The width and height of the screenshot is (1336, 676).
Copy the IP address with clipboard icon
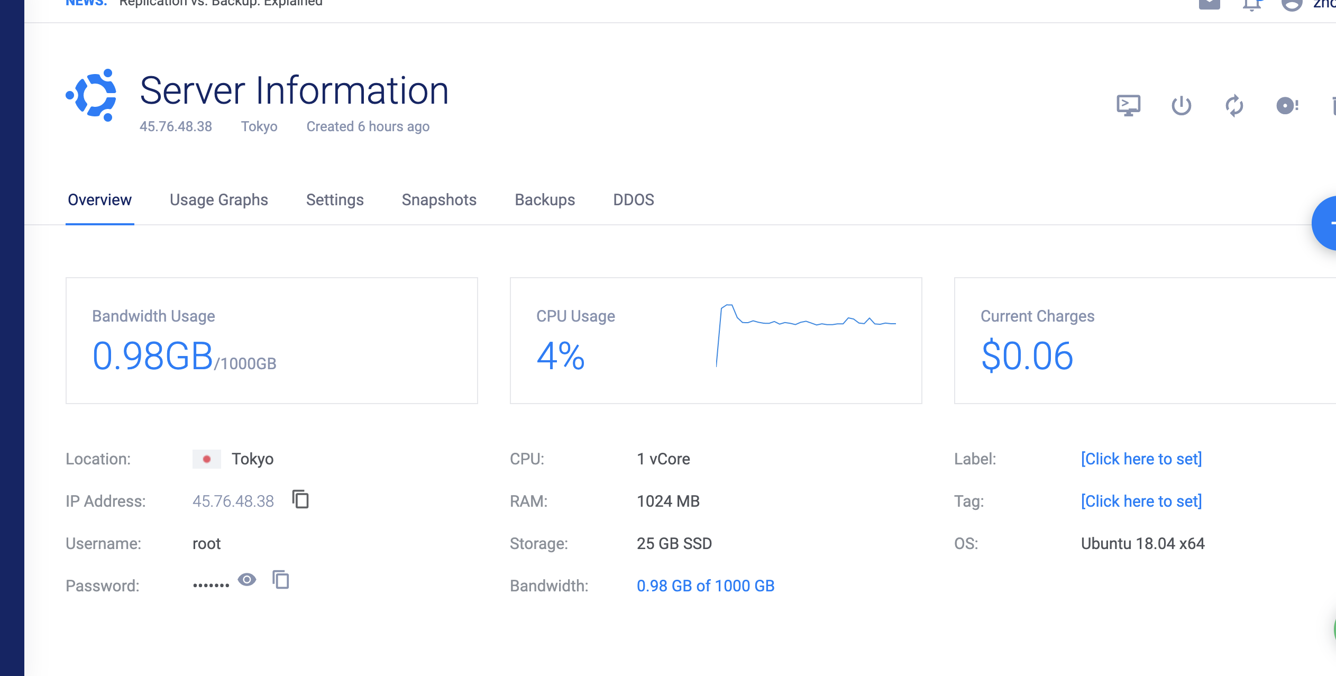point(300,499)
